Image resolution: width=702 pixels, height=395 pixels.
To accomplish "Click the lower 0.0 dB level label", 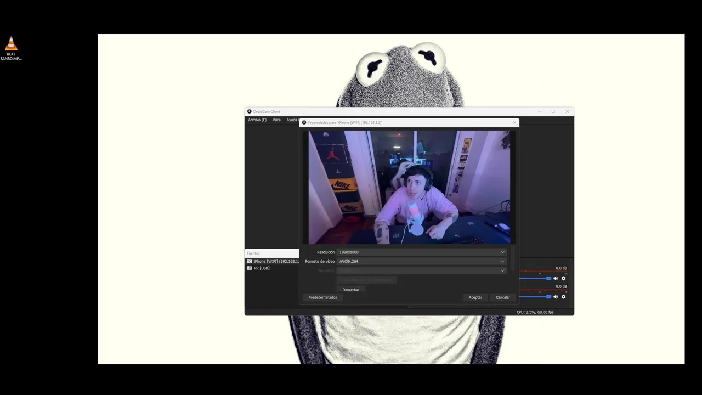I will (x=561, y=286).
